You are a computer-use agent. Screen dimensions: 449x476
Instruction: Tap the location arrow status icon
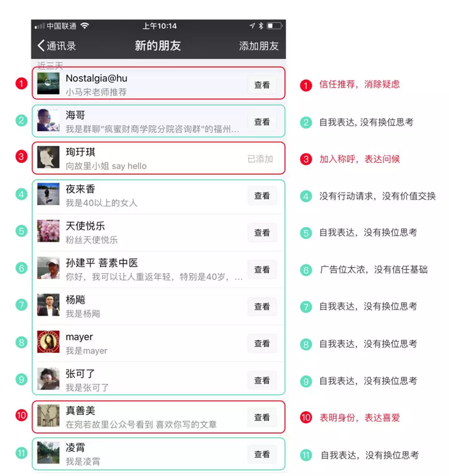tap(252, 26)
